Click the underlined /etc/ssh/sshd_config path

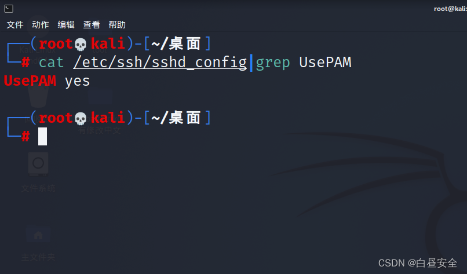(x=160, y=63)
